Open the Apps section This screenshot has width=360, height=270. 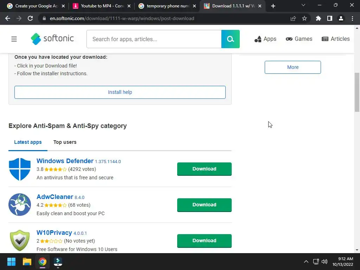(265, 39)
